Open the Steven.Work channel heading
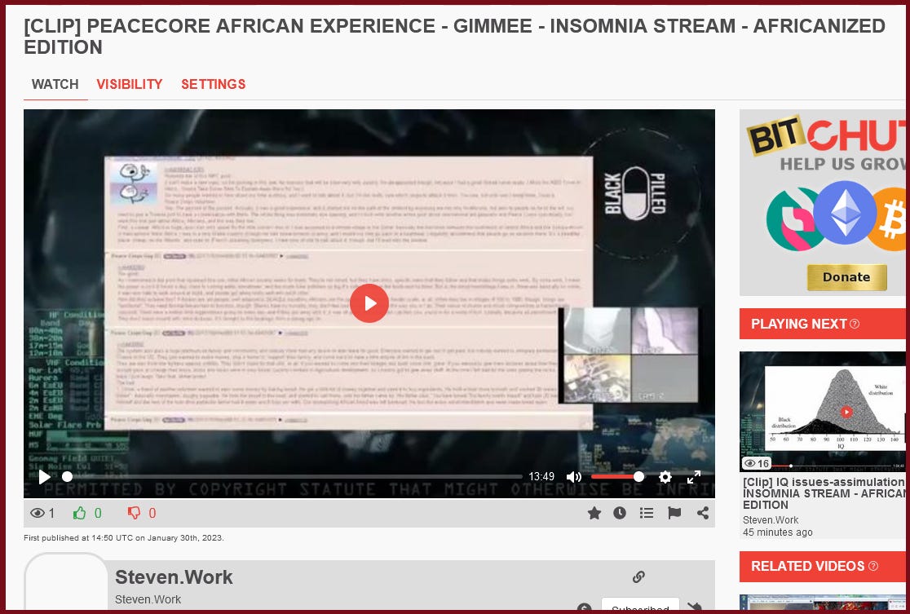The image size is (910, 614). tap(174, 576)
